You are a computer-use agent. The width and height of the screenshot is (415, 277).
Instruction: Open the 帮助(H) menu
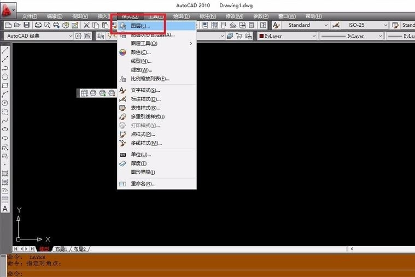pos(314,16)
